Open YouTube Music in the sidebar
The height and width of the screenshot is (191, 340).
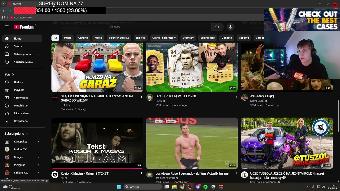click(22, 62)
